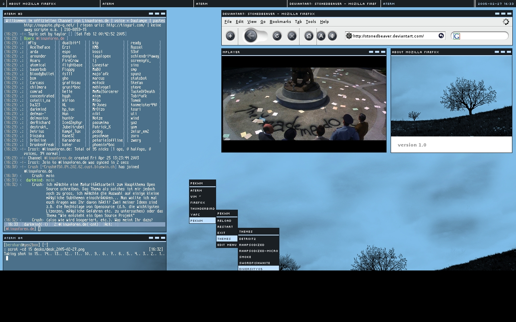This screenshot has width=516, height=322.
Task: Switch to workspace 2 in the top bar
Action: pos(4,4)
